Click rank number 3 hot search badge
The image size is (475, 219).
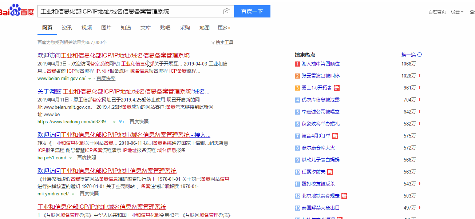click(297, 88)
